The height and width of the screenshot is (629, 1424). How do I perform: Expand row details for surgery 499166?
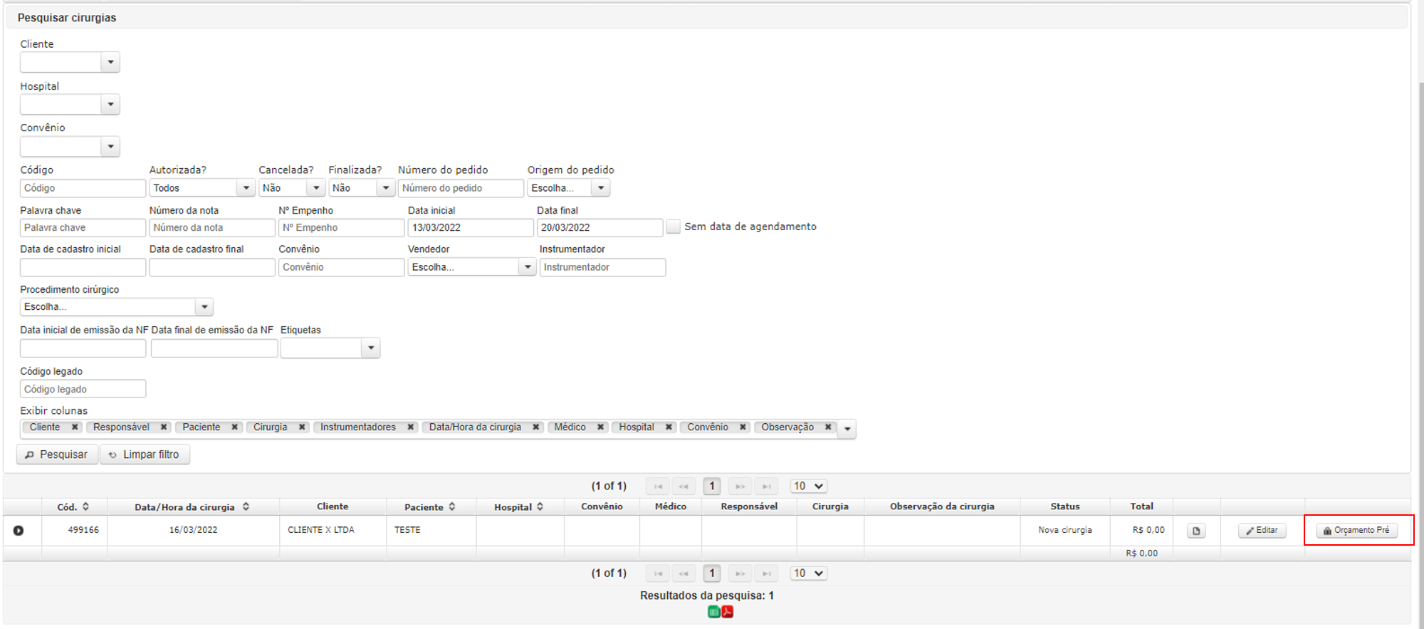[19, 531]
